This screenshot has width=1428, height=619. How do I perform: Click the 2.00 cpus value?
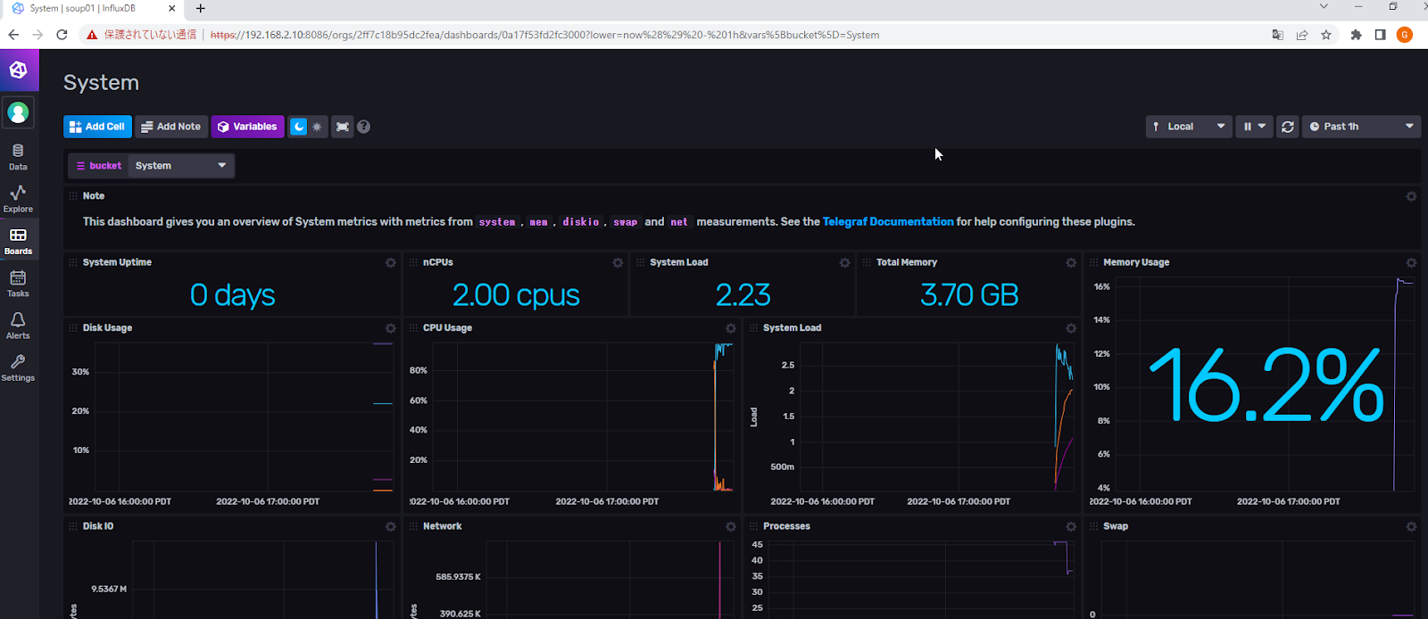(516, 295)
